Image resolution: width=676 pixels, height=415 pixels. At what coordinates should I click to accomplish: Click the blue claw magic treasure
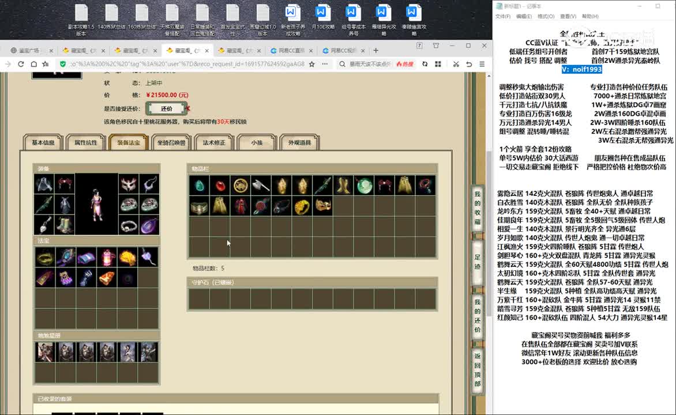tap(86, 277)
